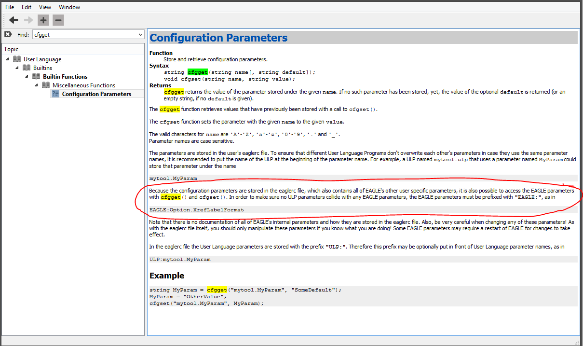Open the Window menu
Image resolution: width=583 pixels, height=346 pixels.
pyautogui.click(x=69, y=7)
